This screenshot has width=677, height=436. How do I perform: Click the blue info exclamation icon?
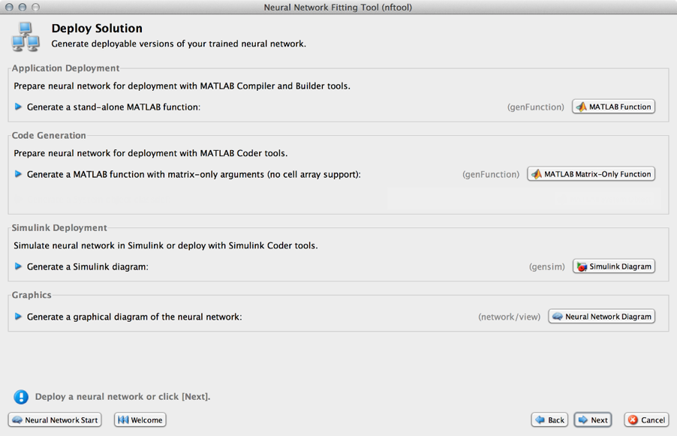pyautogui.click(x=21, y=397)
